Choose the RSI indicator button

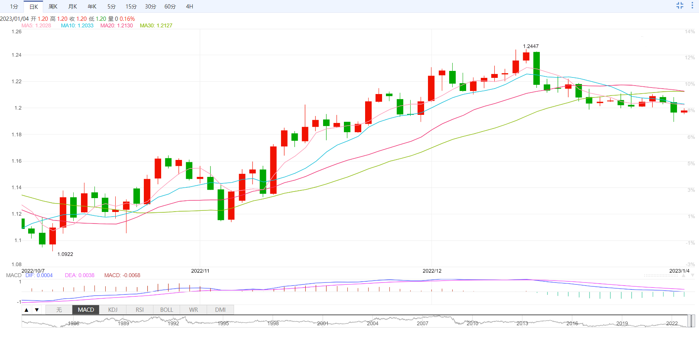pyautogui.click(x=140, y=310)
